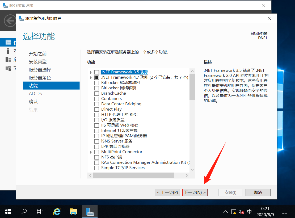Image resolution: width=295 pixels, height=218 pixels.
Task: Click 上一步(P) button
Action: [167, 192]
